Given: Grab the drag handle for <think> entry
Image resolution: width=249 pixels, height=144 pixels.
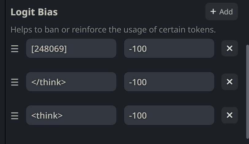Looking at the screenshot, I should 15,116.
